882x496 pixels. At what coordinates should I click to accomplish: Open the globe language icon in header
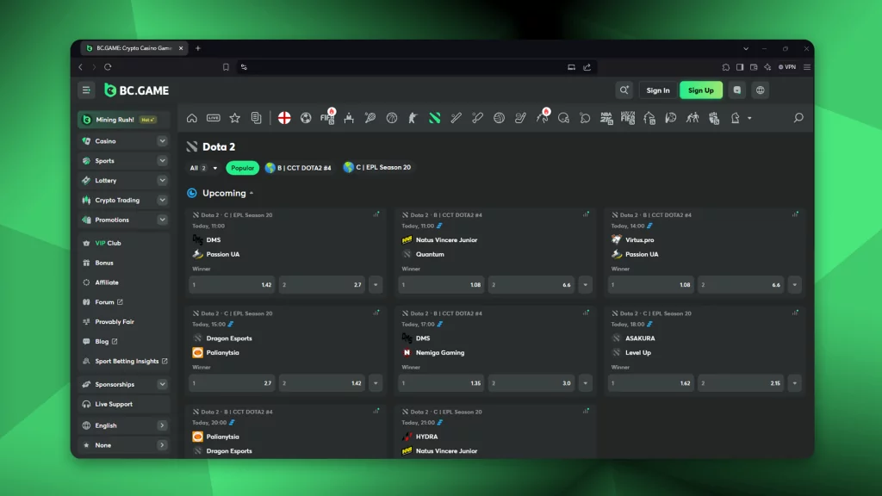click(x=760, y=90)
